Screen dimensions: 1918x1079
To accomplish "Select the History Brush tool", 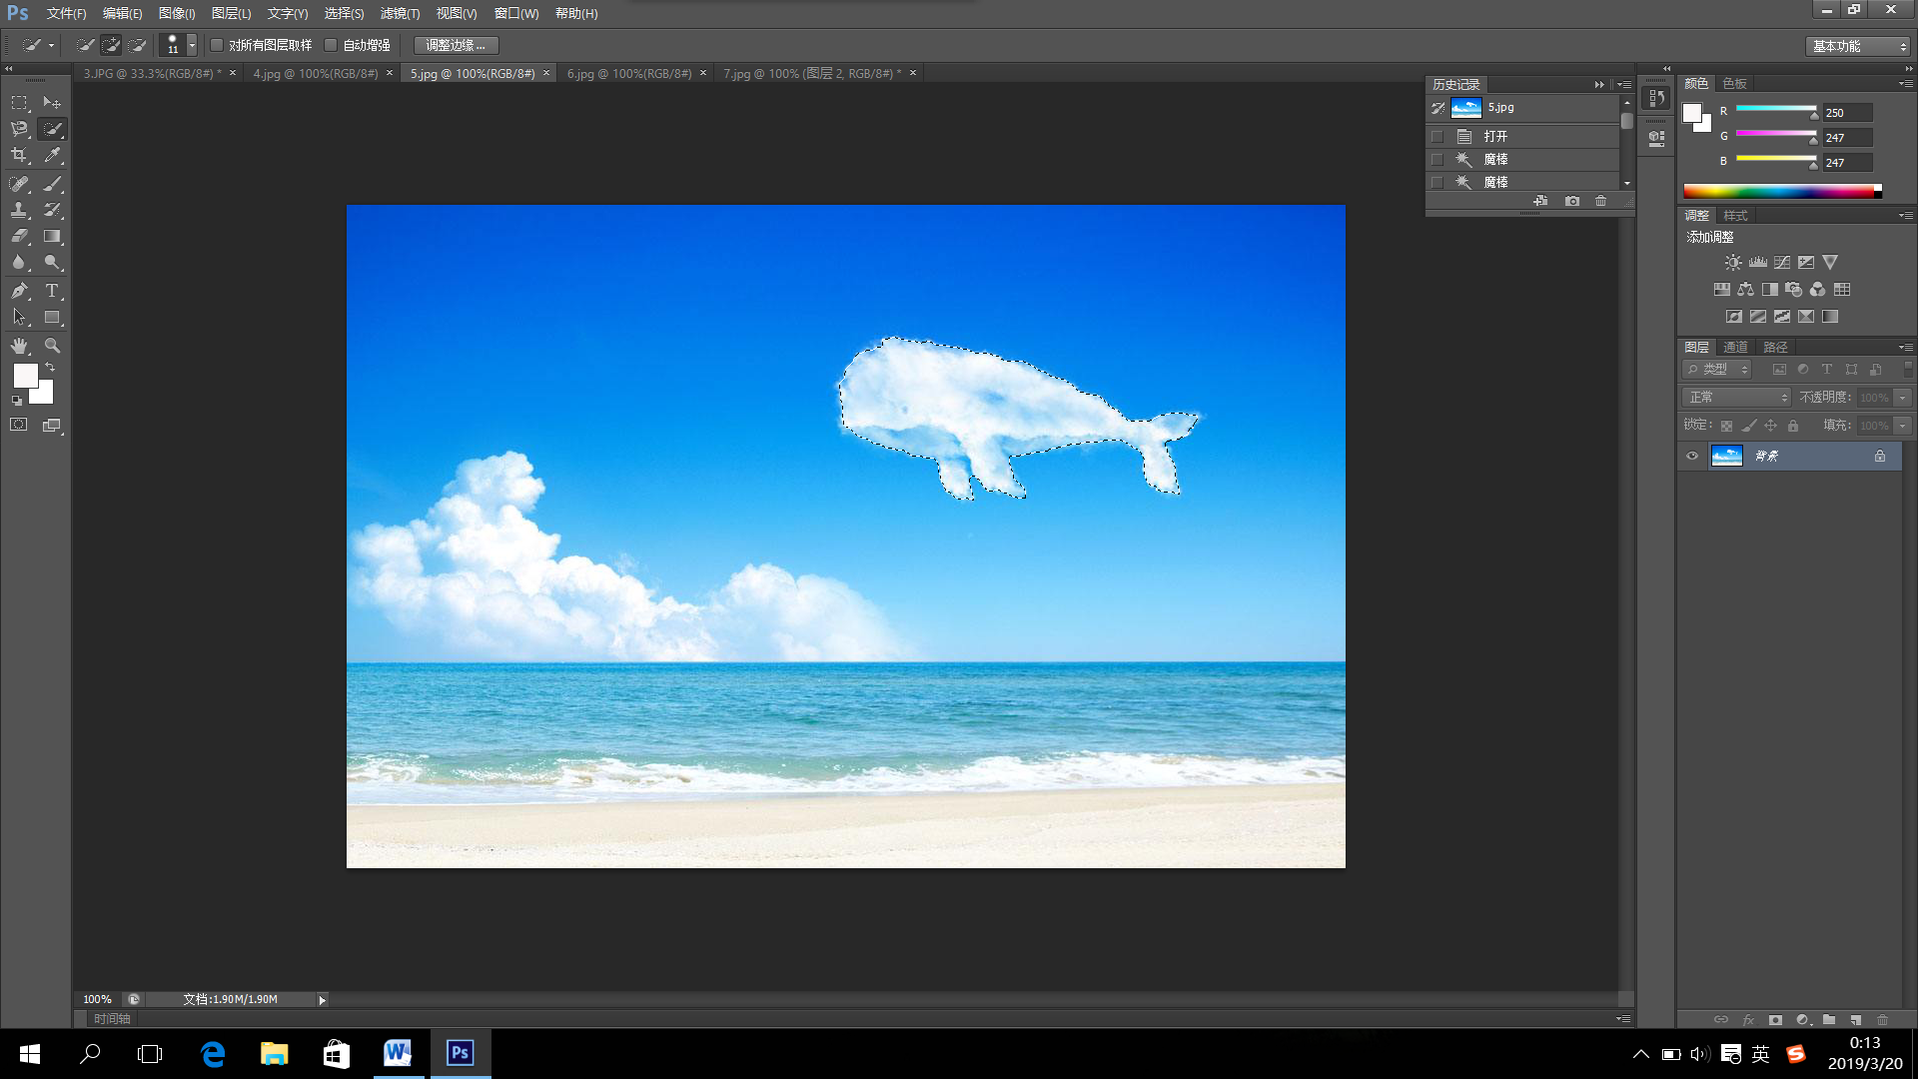I will (52, 210).
